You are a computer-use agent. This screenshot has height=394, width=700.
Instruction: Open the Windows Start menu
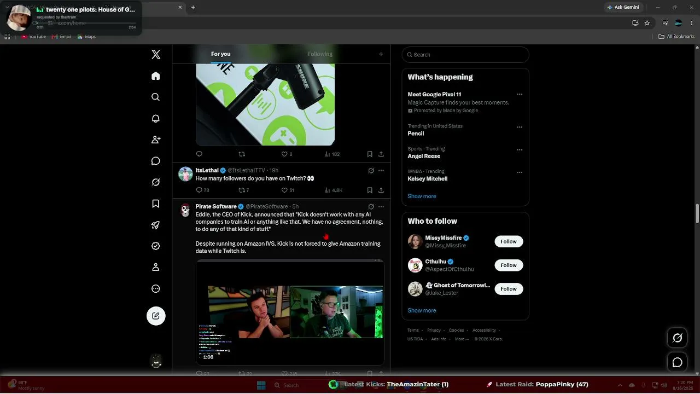(x=261, y=385)
